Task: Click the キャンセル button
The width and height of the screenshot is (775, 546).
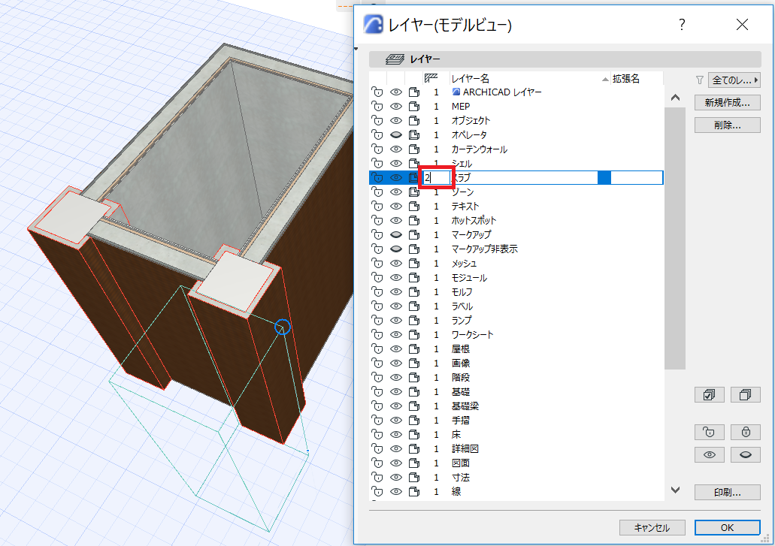Action: tap(652, 527)
